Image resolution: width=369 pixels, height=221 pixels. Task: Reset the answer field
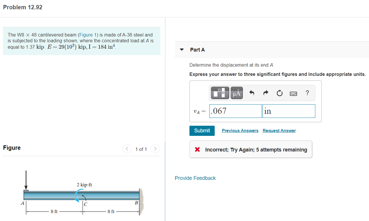point(279,93)
